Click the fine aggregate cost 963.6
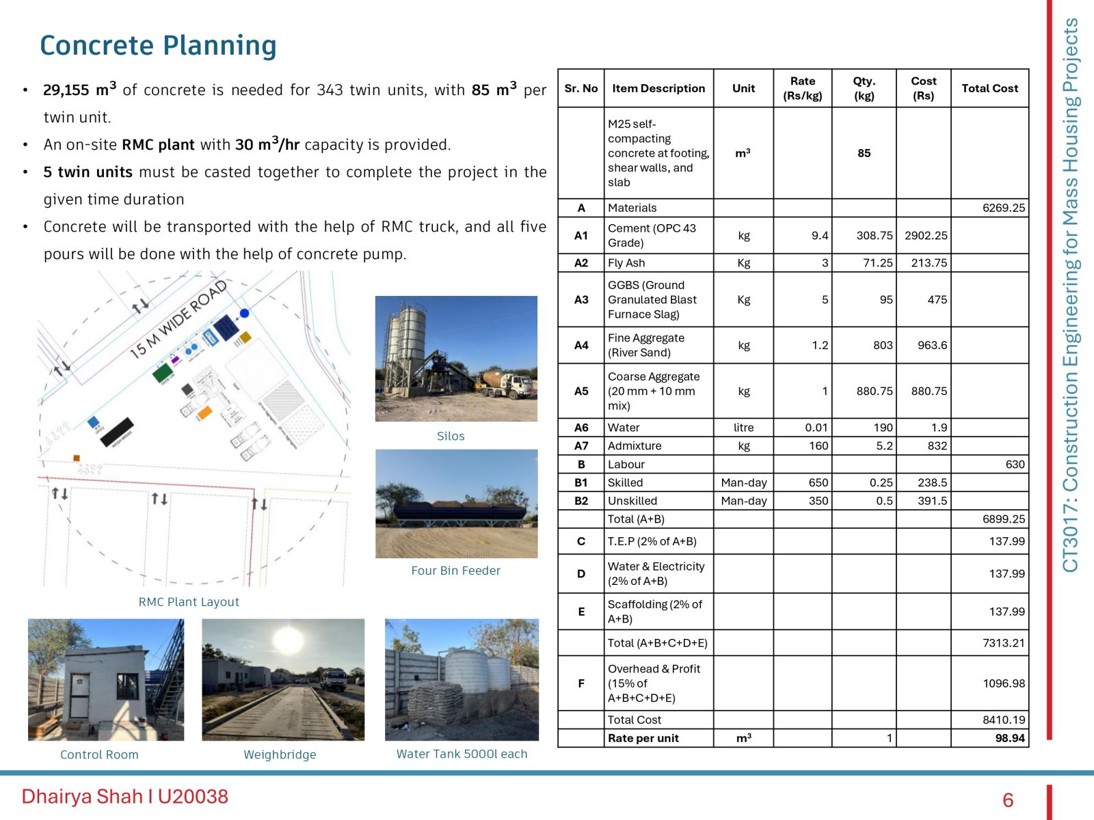This screenshot has width=1094, height=820. point(932,345)
